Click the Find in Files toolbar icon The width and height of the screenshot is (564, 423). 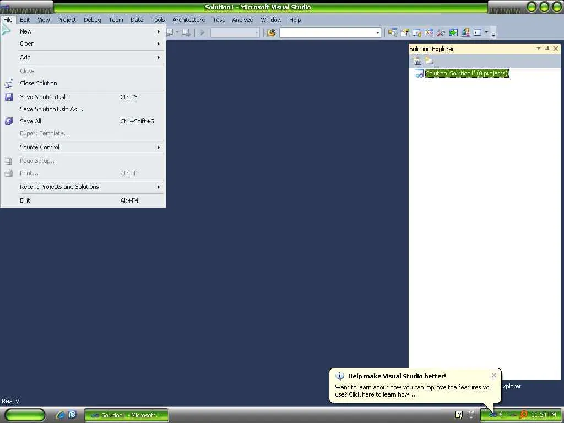pyautogui.click(x=271, y=32)
